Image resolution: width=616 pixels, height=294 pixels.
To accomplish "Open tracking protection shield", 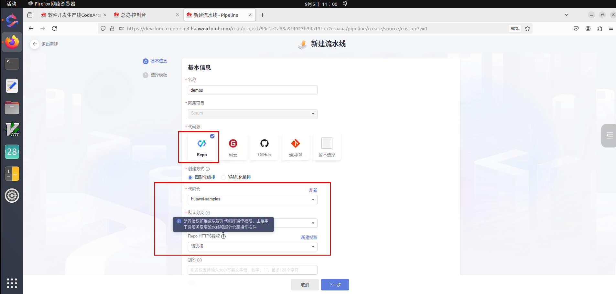I will (103, 28).
